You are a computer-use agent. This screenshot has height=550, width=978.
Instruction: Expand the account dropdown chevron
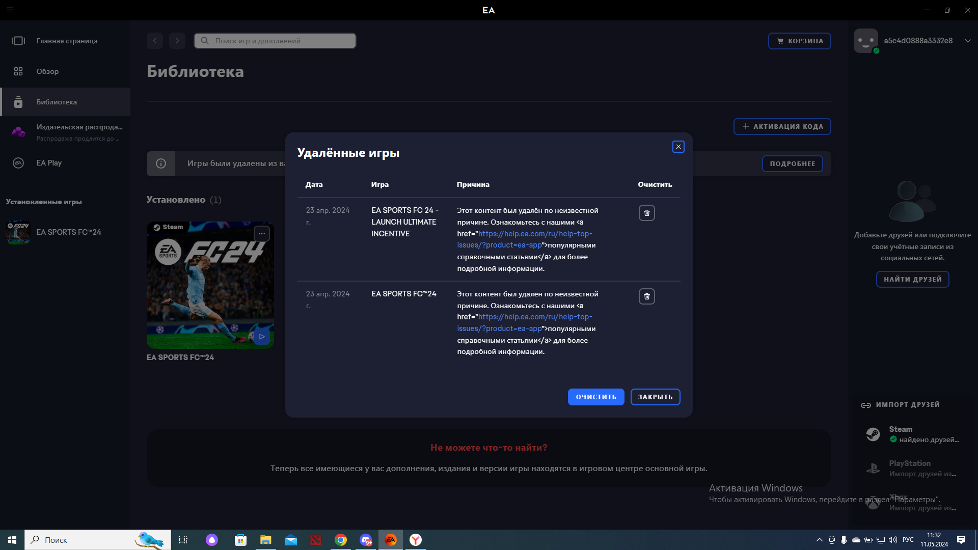pos(967,41)
